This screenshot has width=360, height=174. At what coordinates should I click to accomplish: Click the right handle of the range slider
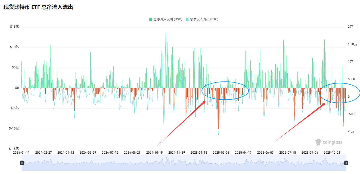coord(346,163)
